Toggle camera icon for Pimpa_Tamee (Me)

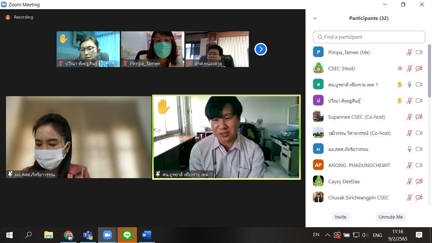click(419, 52)
